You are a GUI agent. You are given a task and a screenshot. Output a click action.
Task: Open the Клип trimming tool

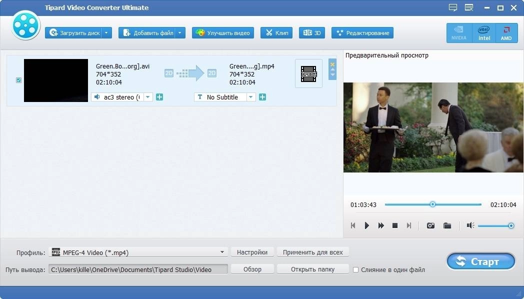point(276,32)
